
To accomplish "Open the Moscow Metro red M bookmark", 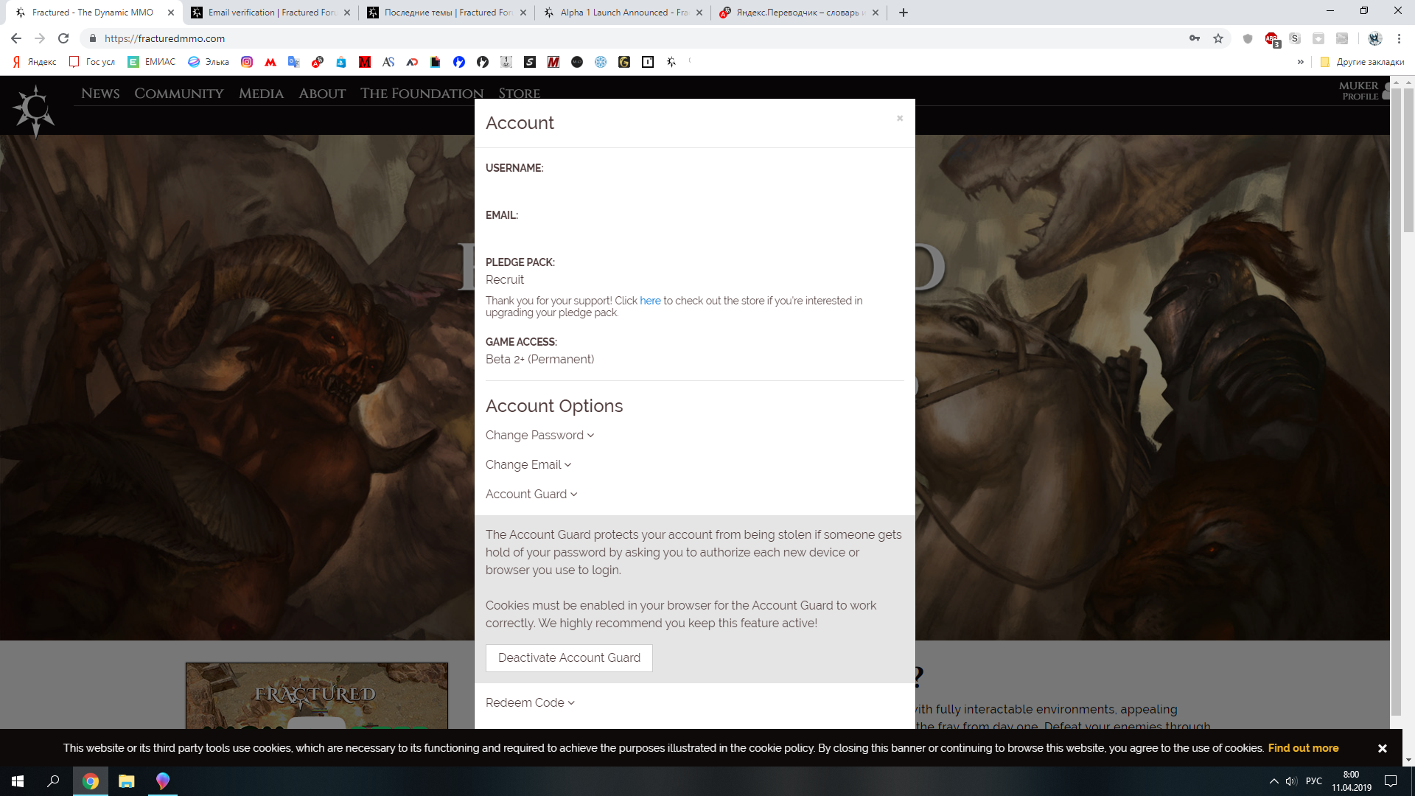I will click(x=270, y=62).
